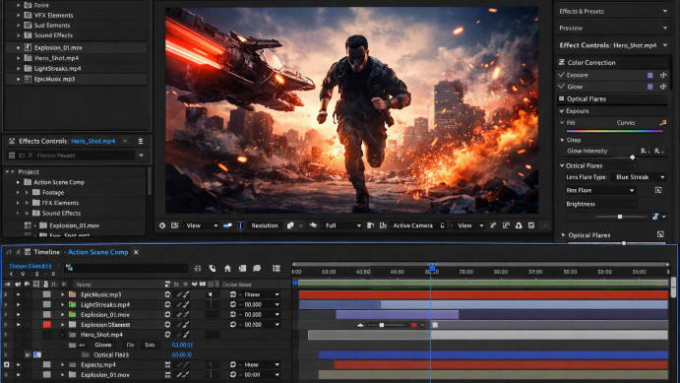Click the move crosshair icon on Glow effect
This screenshot has height=383, width=680.
(x=663, y=87)
